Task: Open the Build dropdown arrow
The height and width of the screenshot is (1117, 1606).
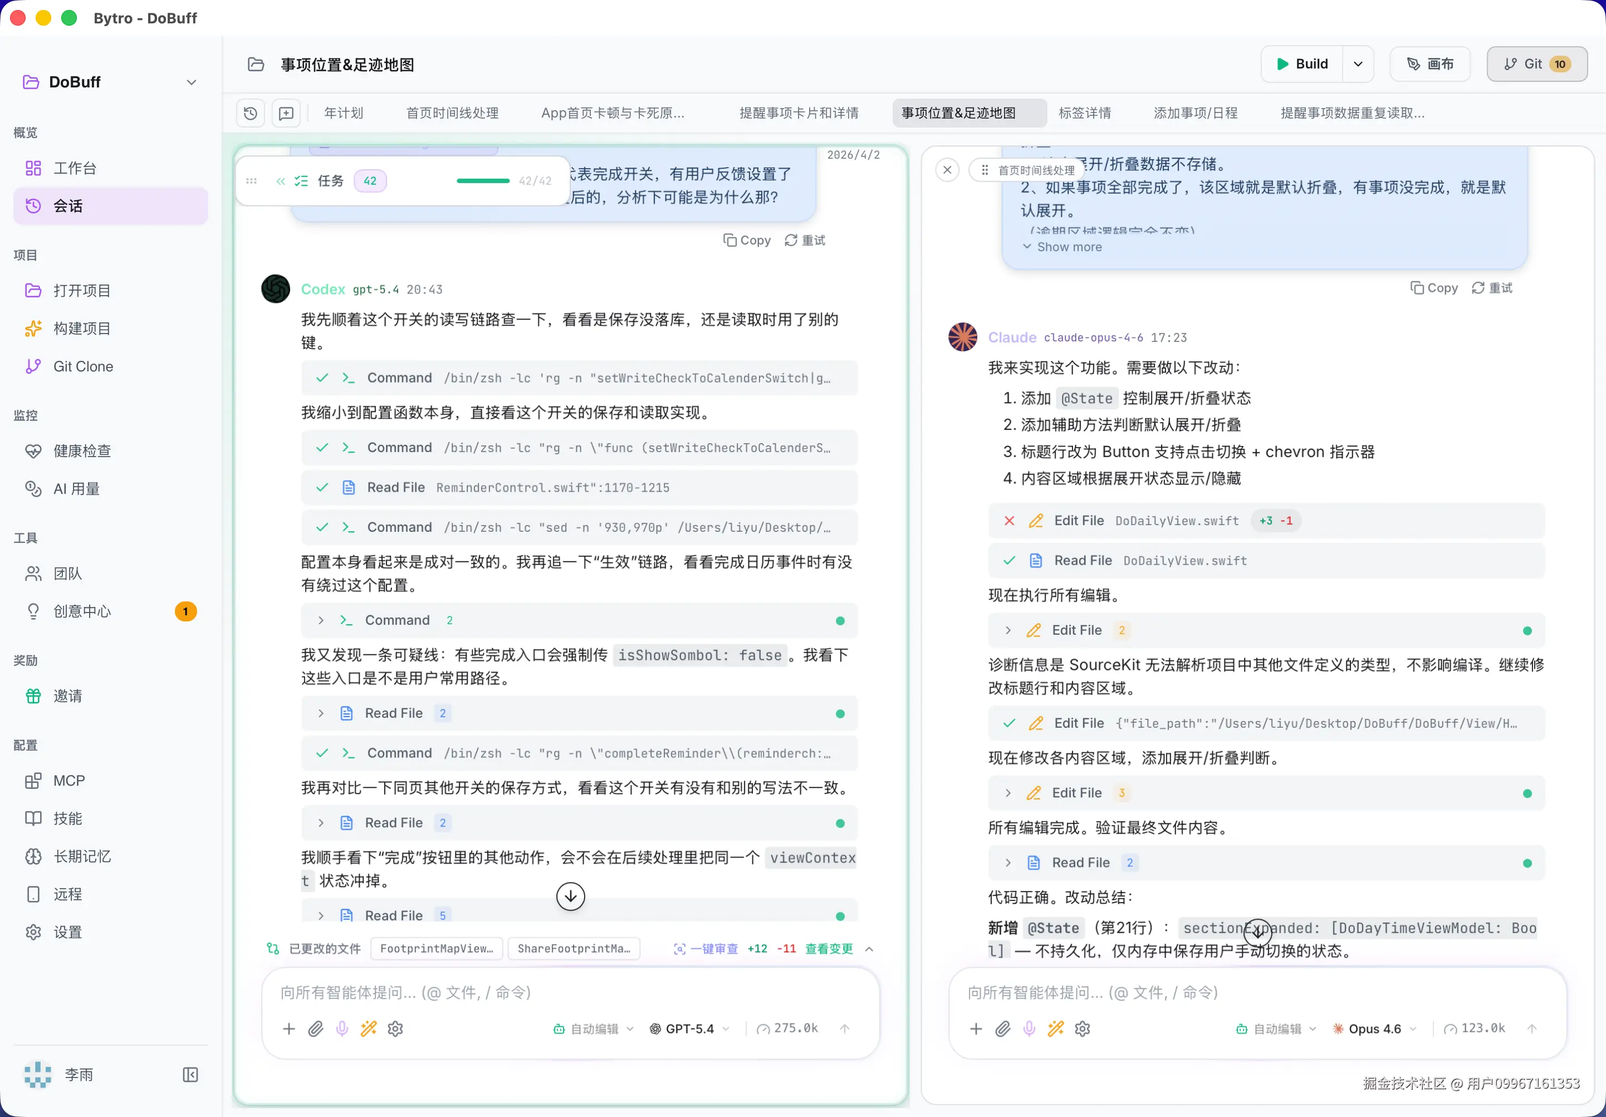Action: click(1358, 65)
